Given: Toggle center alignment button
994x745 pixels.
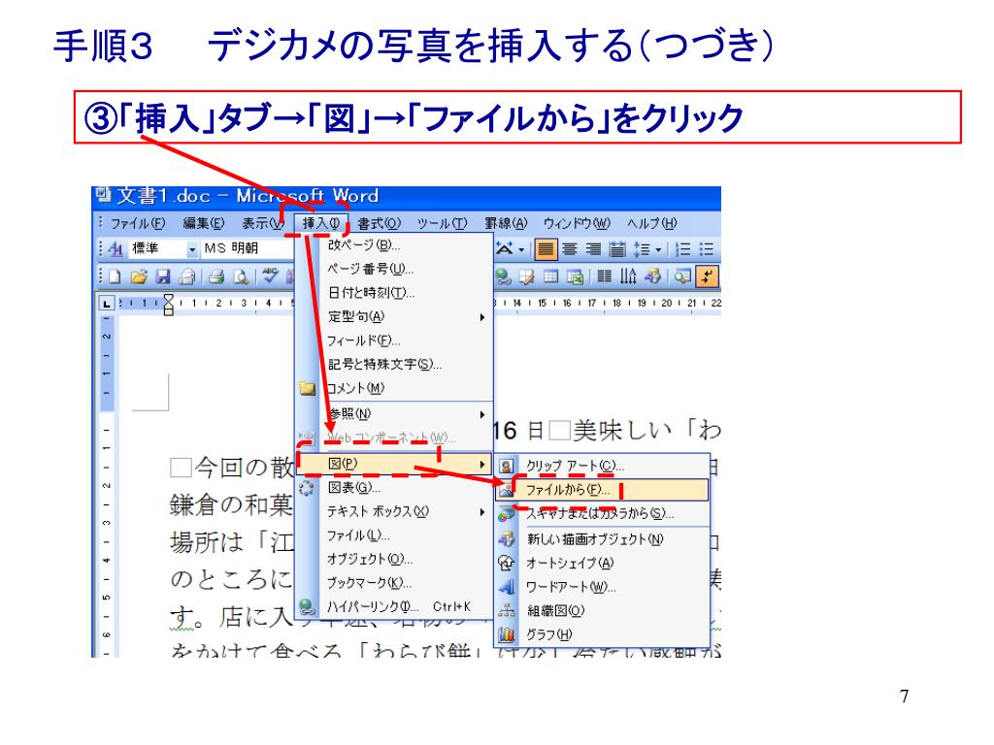Looking at the screenshot, I should point(569,249).
